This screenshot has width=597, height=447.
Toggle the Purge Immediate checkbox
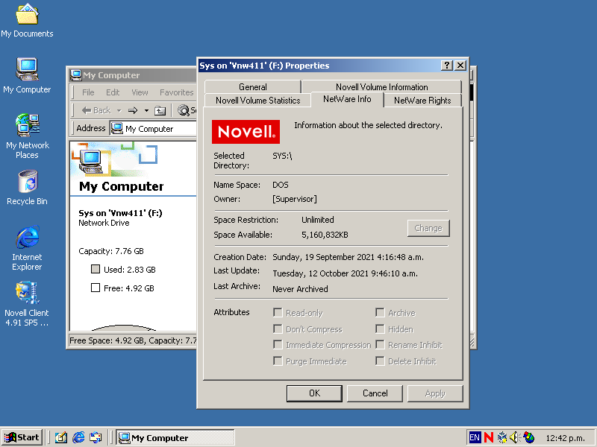click(x=278, y=361)
